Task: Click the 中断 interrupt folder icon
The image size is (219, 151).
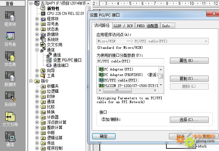Action: coord(43,133)
